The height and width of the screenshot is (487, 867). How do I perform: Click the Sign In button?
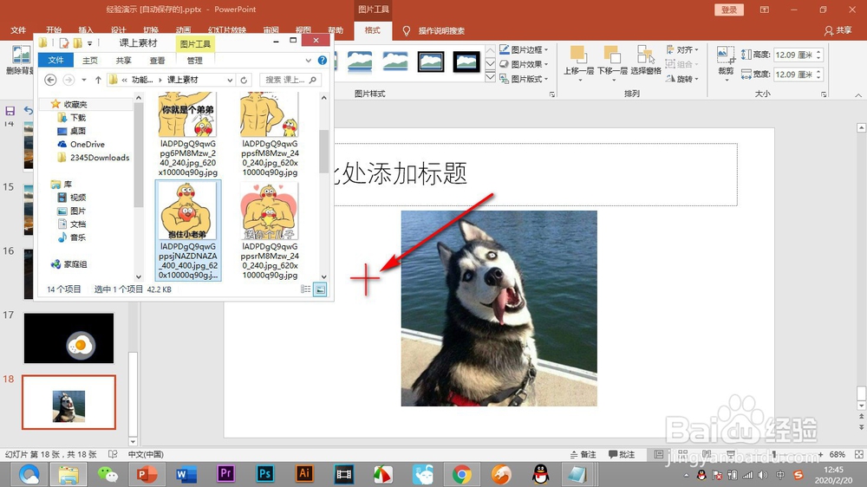[x=729, y=10]
